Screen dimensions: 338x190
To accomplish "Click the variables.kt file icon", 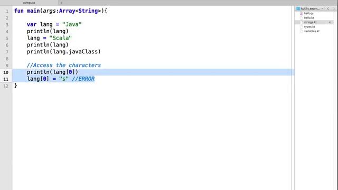I will [302, 31].
